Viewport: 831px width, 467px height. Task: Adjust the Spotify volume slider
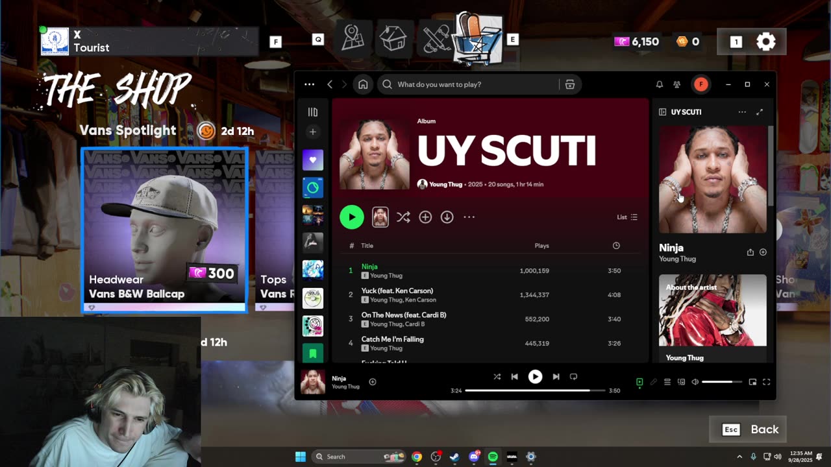click(722, 382)
